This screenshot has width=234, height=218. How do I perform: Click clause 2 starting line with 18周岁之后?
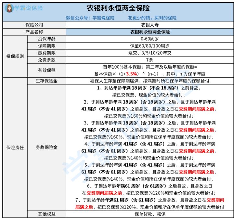click(x=150, y=102)
